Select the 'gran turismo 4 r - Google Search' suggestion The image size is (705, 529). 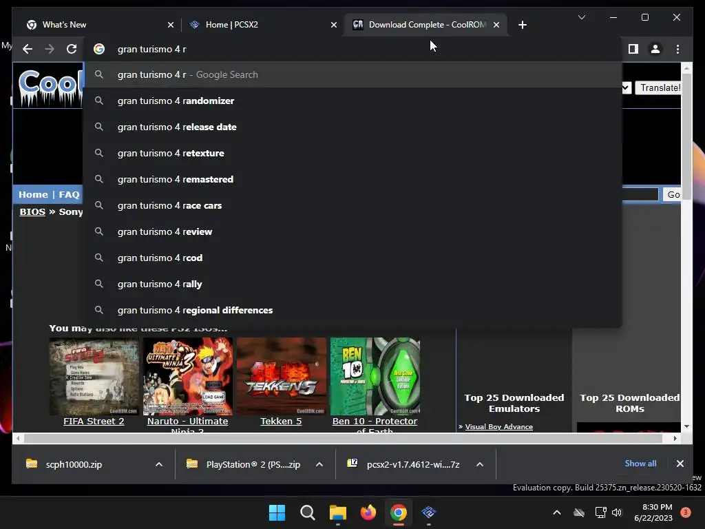(353, 74)
